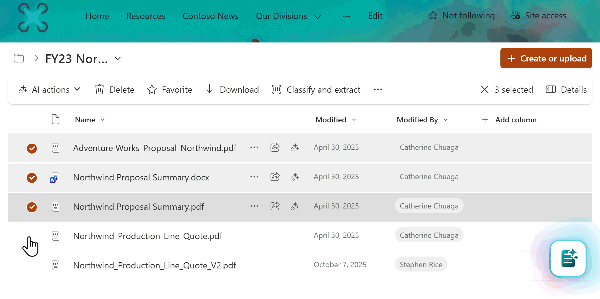
Task: Open the Our Divisions dropdown
Action: (x=318, y=17)
